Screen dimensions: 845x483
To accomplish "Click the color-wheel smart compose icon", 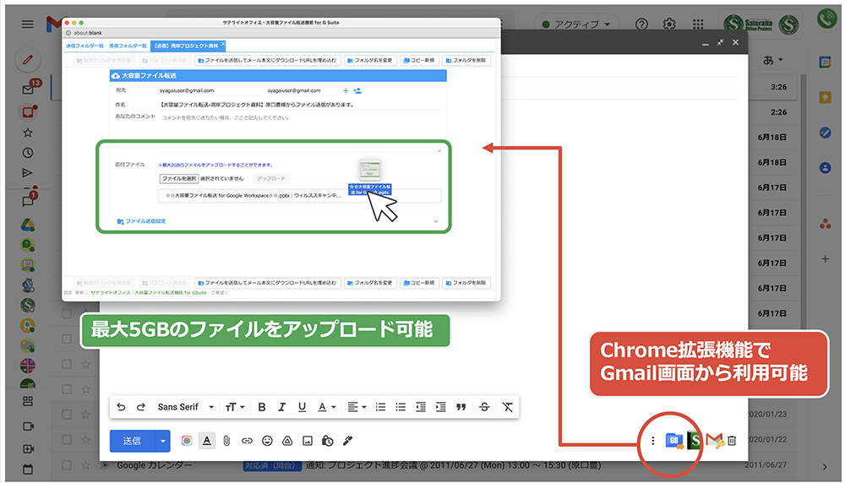I will click(187, 441).
